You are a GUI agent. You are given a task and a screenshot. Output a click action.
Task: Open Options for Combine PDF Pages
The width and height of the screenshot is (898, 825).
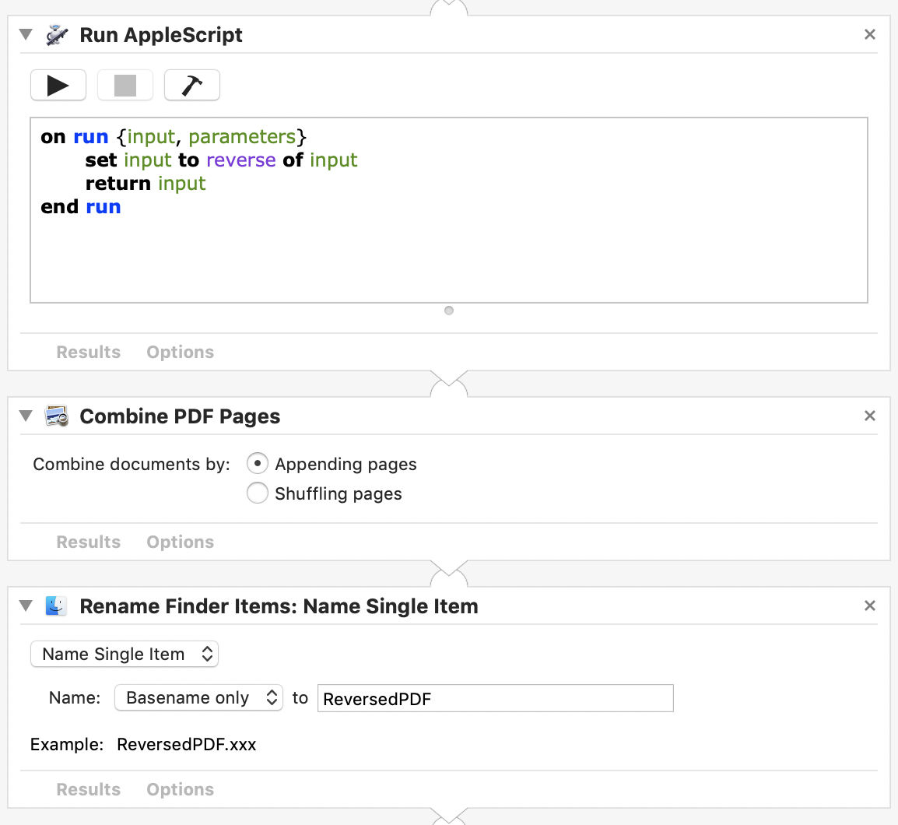(x=180, y=542)
